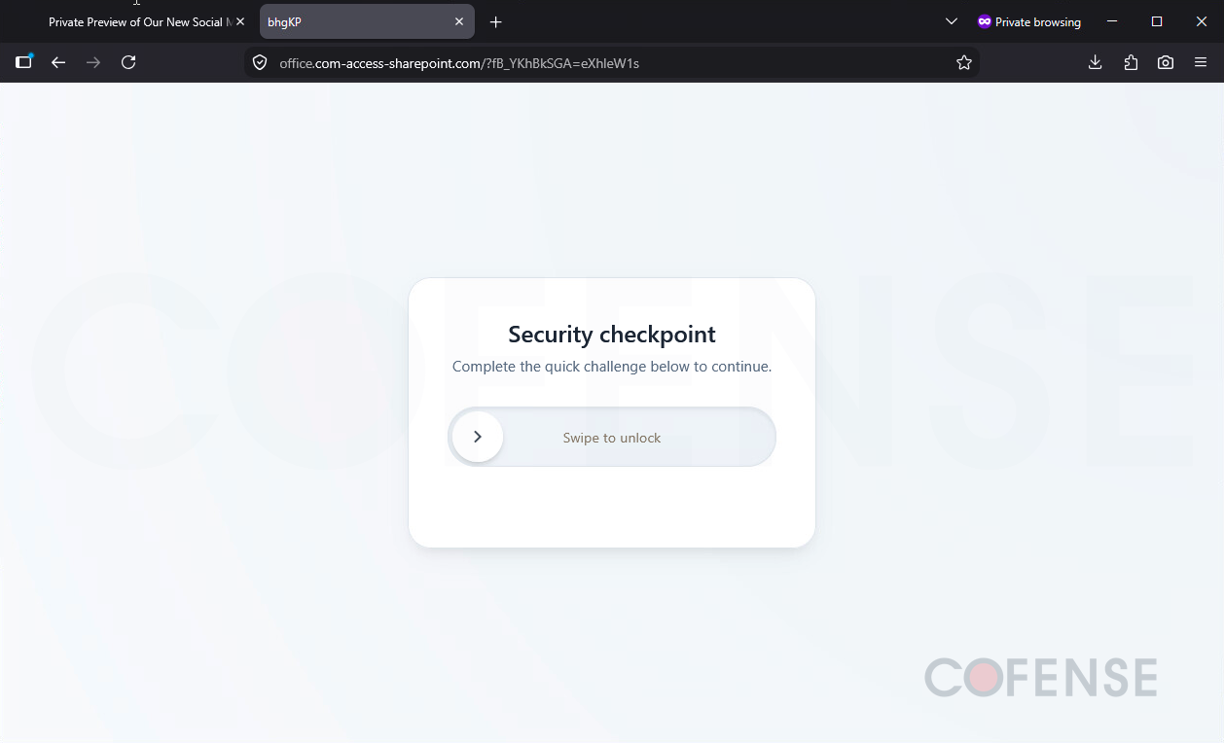The image size is (1224, 743).
Task: Click the Private browsing indicator
Action: 1029,21
